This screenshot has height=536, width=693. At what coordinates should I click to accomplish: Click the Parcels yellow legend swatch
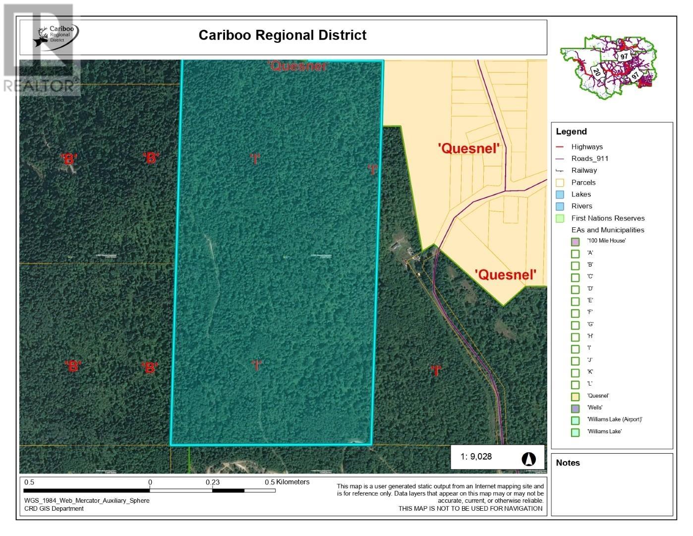tap(560, 183)
